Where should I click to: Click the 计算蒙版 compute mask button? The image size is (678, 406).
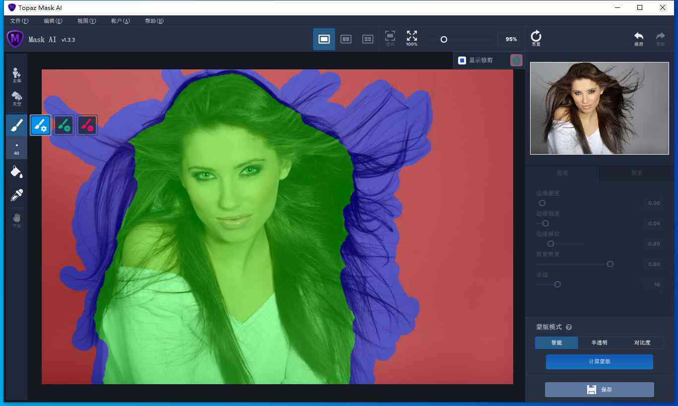(599, 361)
